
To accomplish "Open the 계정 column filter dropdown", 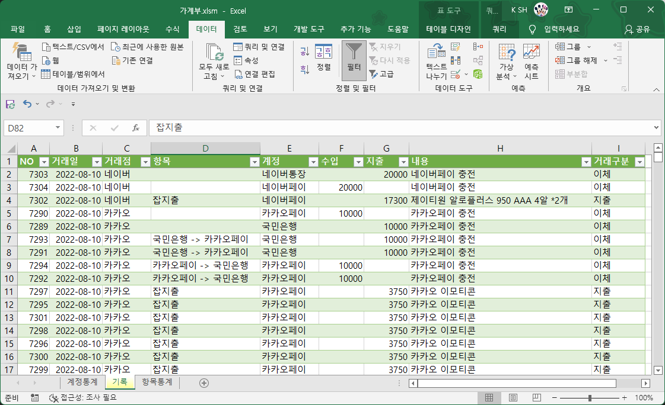I will 313,162.
